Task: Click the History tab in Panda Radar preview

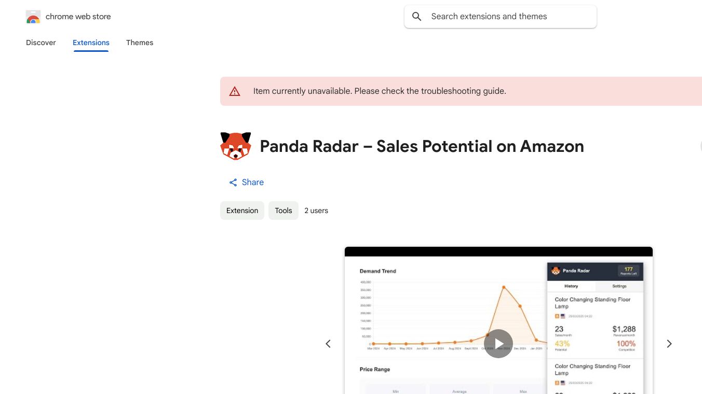Action: click(x=571, y=286)
